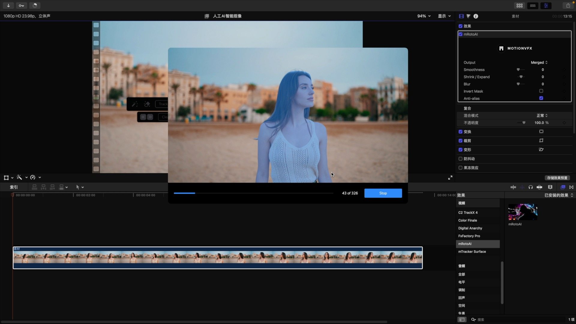Click the headphones audio skimming icon

coord(530,187)
